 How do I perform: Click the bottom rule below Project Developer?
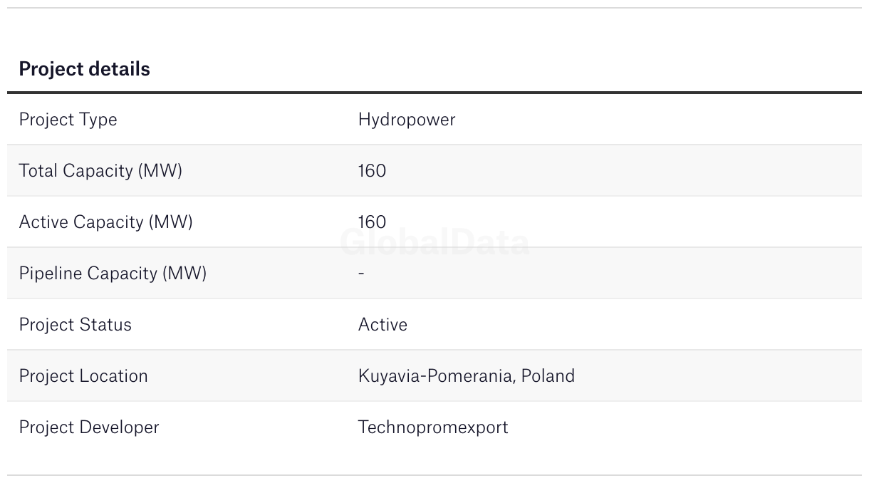point(434,475)
